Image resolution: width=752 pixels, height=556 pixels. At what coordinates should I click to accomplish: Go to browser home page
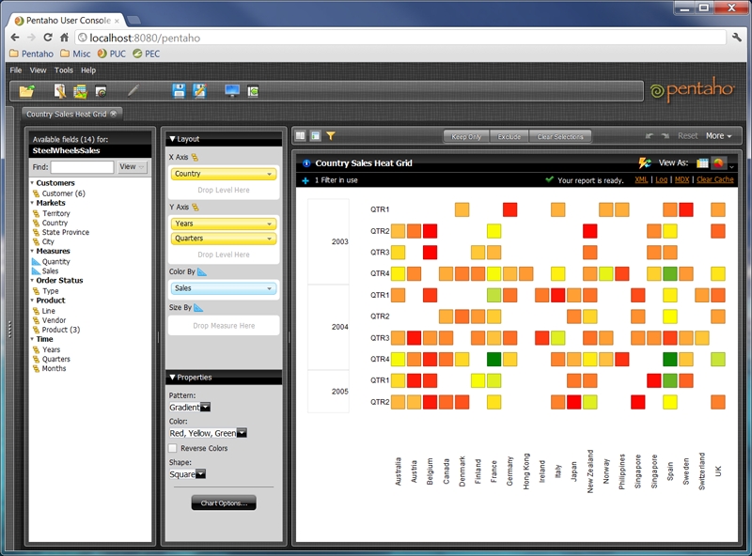coord(64,38)
